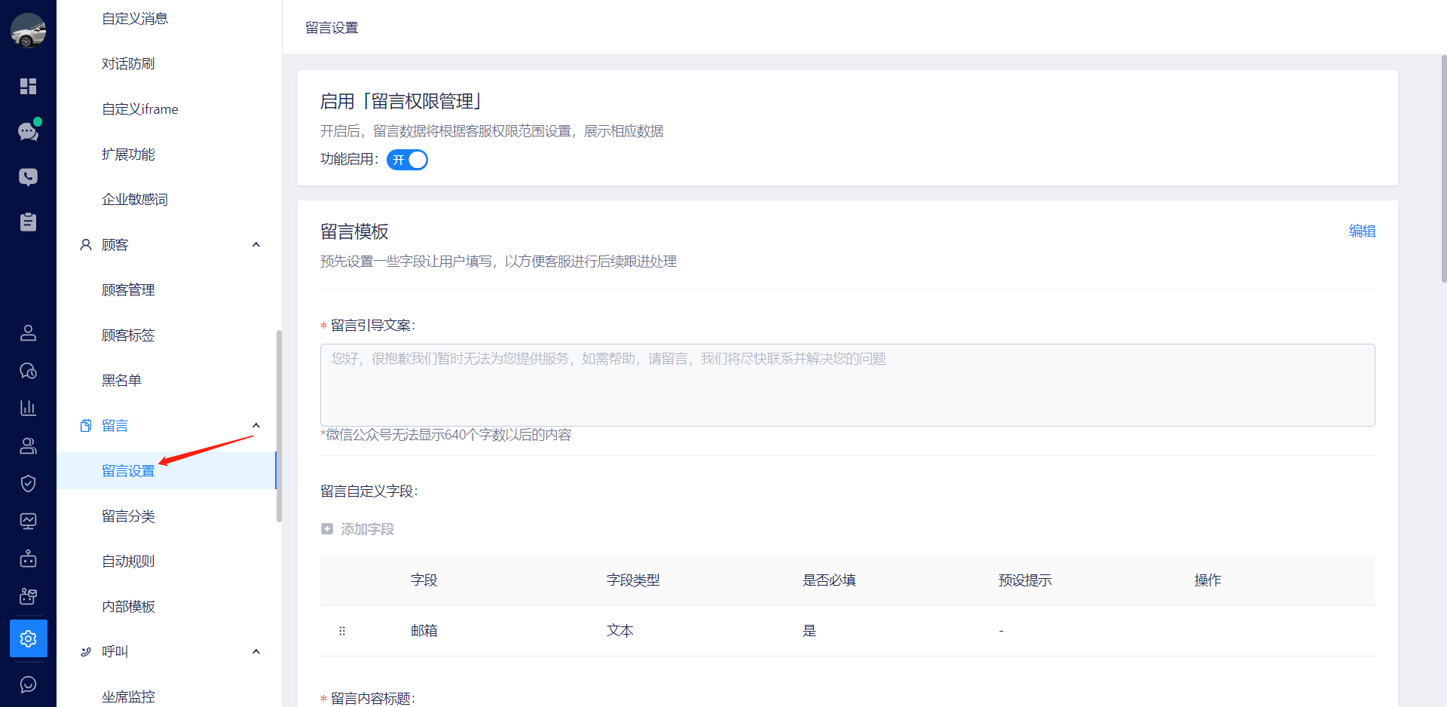
Task: Open the marketing gift icon
Action: point(28,597)
